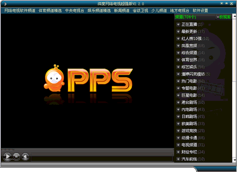237x172 pixels.
Task: Expand the 正在直播 category
Action: coord(178,24)
